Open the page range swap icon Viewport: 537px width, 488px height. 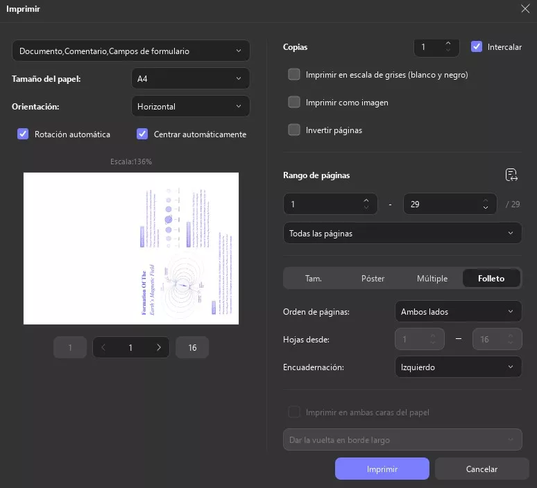(x=511, y=175)
